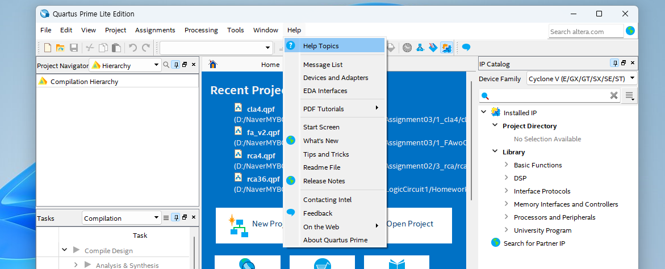The width and height of the screenshot is (665, 269).
Task: Click the Search altera.com input field
Action: click(x=586, y=31)
